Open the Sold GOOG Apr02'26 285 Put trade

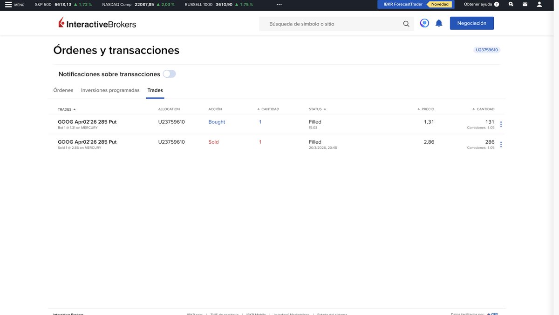point(87,142)
